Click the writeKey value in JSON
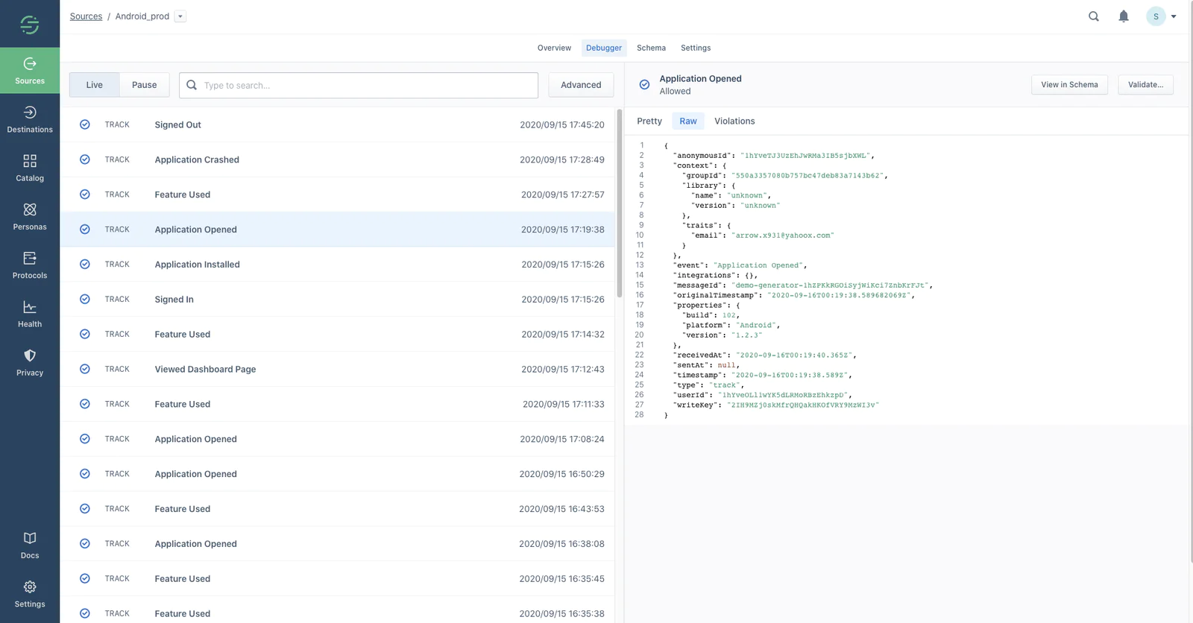 click(x=802, y=405)
